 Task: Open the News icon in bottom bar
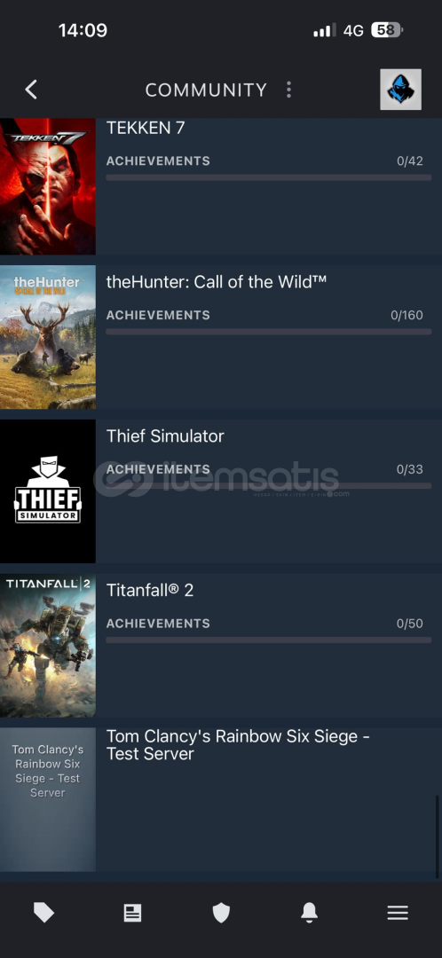point(132,913)
